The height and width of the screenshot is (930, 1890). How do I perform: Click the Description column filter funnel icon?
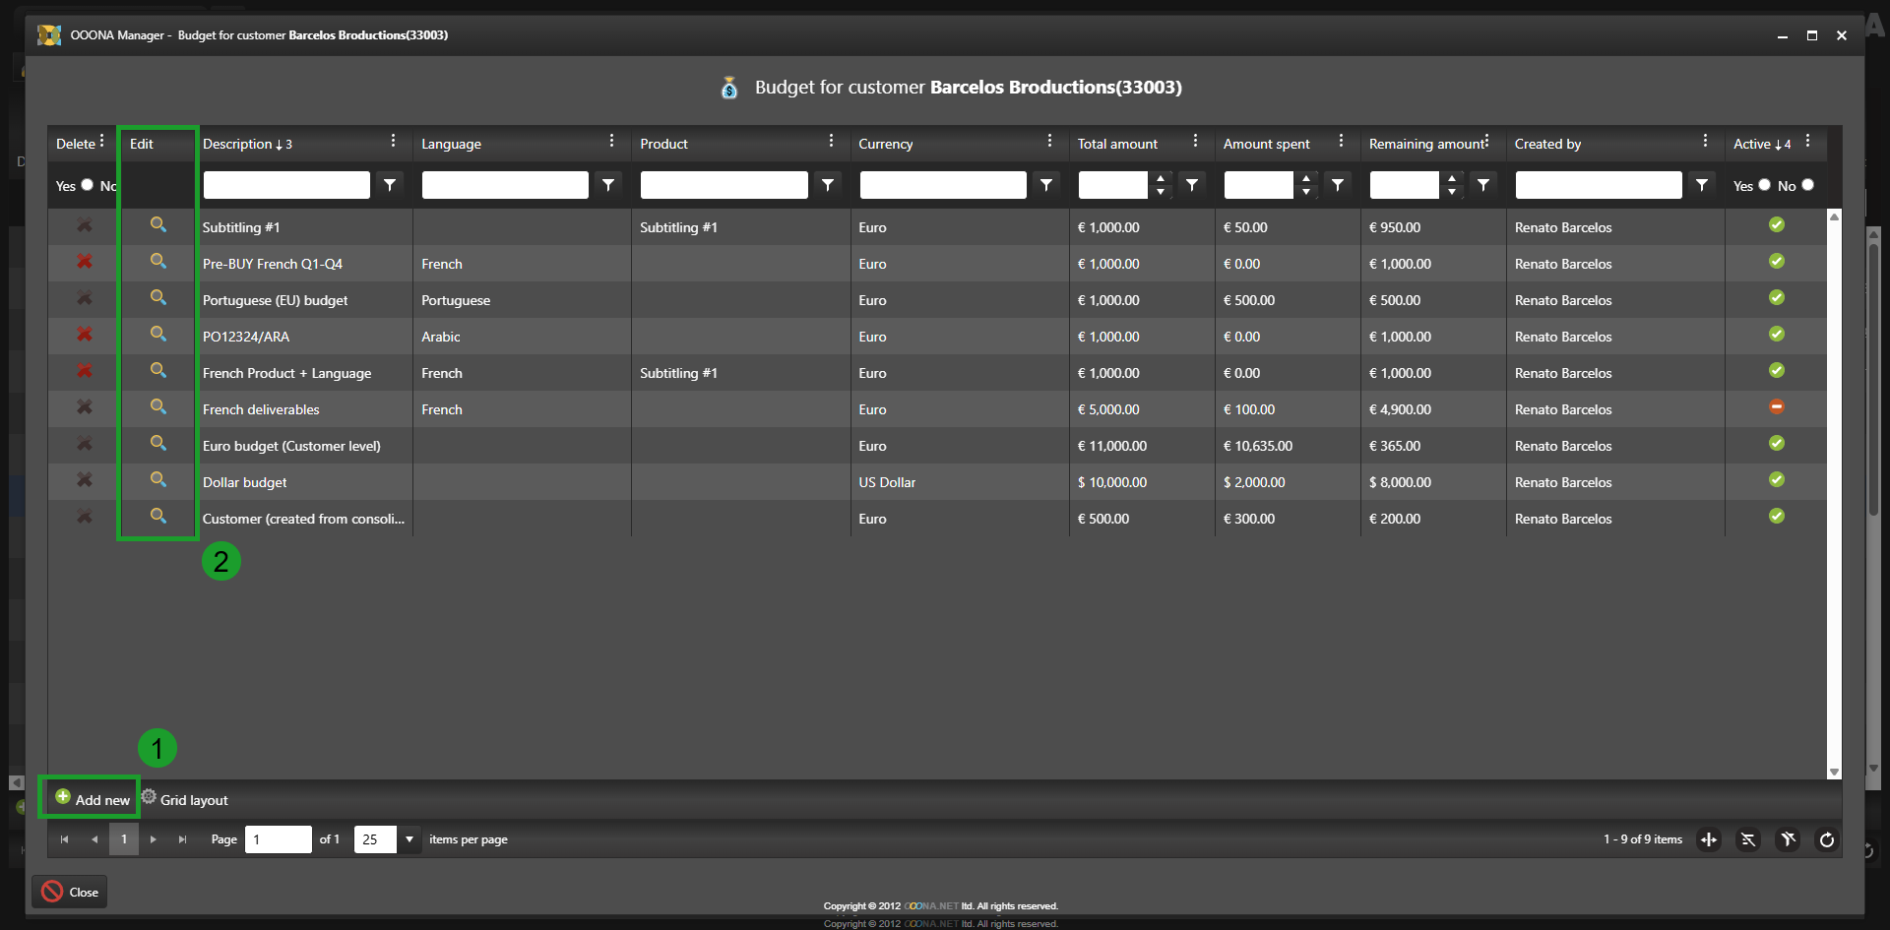click(390, 185)
